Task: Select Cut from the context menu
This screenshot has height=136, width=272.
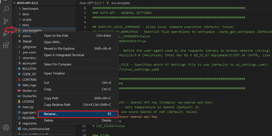Action: pyautogui.click(x=78, y=83)
